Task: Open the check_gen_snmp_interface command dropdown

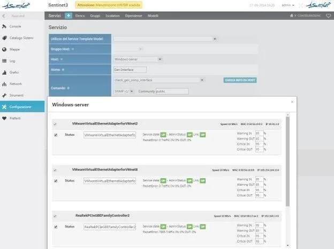Action: [160, 80]
